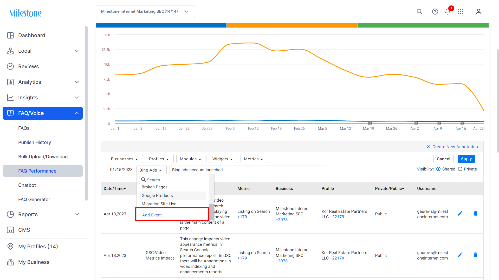Open Bulk Upload/Download in sidebar
The height and width of the screenshot is (280, 499).
(43, 157)
